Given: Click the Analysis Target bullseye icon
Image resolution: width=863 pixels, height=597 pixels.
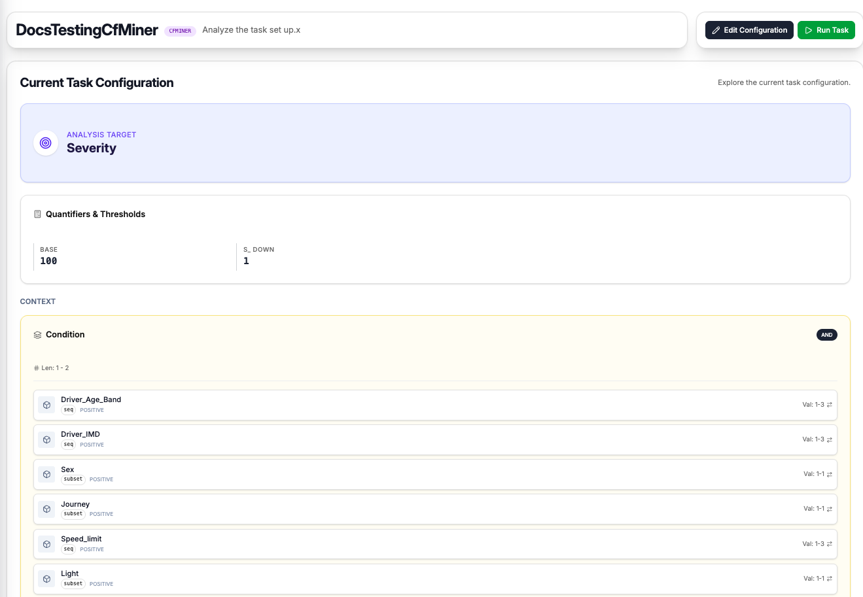Looking at the screenshot, I should point(46,143).
